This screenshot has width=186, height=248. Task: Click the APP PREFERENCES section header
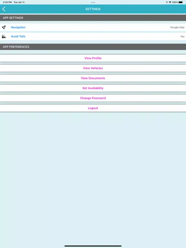click(x=93, y=47)
